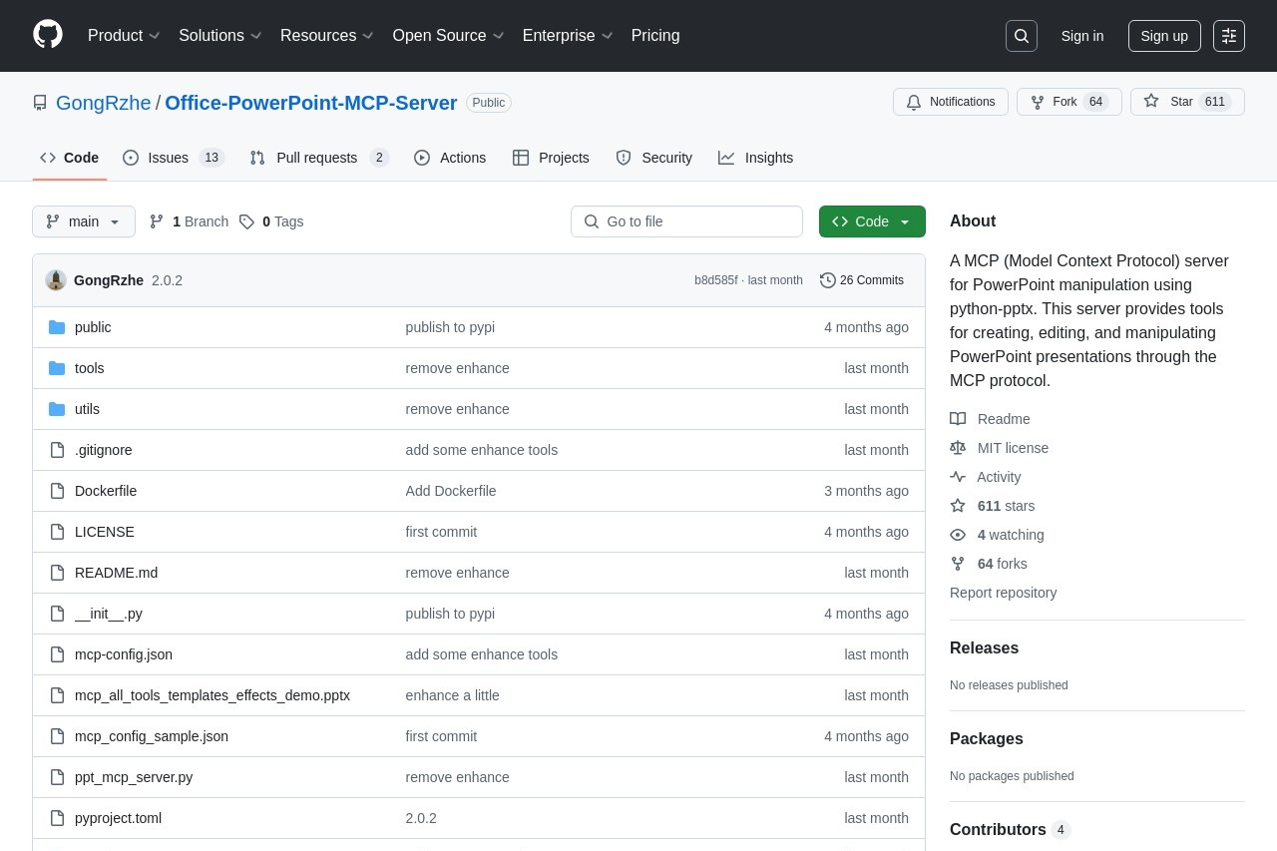Open the Office-PowerPoint-MCP-Server repository link
The image size is (1277, 851).
pyautogui.click(x=311, y=103)
